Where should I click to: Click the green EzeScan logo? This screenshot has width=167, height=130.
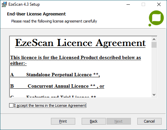(x=156, y=18)
